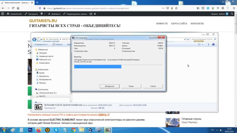
Task: Go to the Firefox home page icon
Action: [18, 8]
